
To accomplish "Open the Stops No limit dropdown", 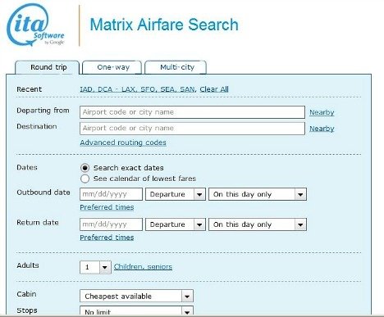I will pos(136,311).
